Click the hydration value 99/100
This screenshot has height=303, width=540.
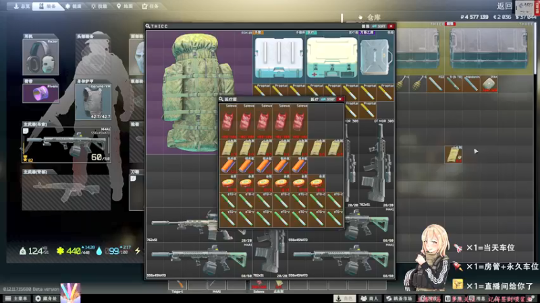[x=113, y=251]
